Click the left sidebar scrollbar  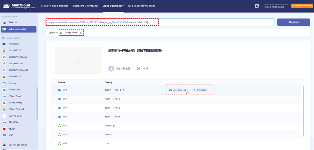click(x=37, y=103)
